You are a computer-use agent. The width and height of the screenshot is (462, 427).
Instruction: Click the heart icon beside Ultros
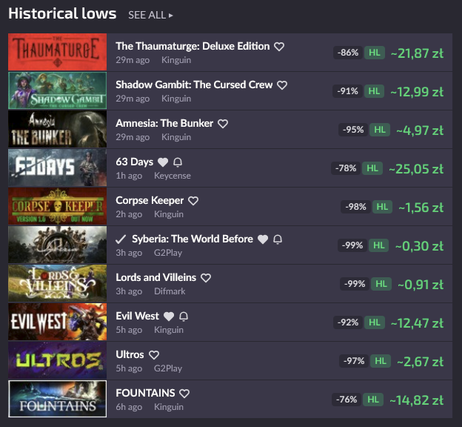point(154,355)
